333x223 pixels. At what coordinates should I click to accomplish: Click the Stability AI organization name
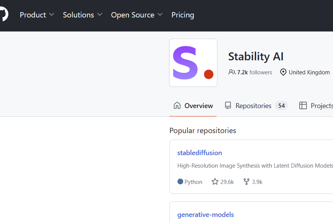(x=256, y=57)
